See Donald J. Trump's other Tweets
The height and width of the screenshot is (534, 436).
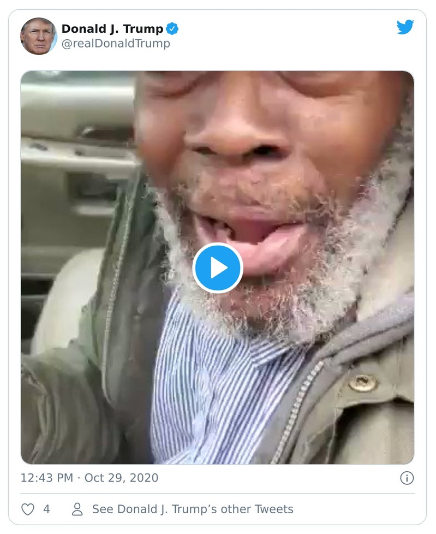pos(193,509)
